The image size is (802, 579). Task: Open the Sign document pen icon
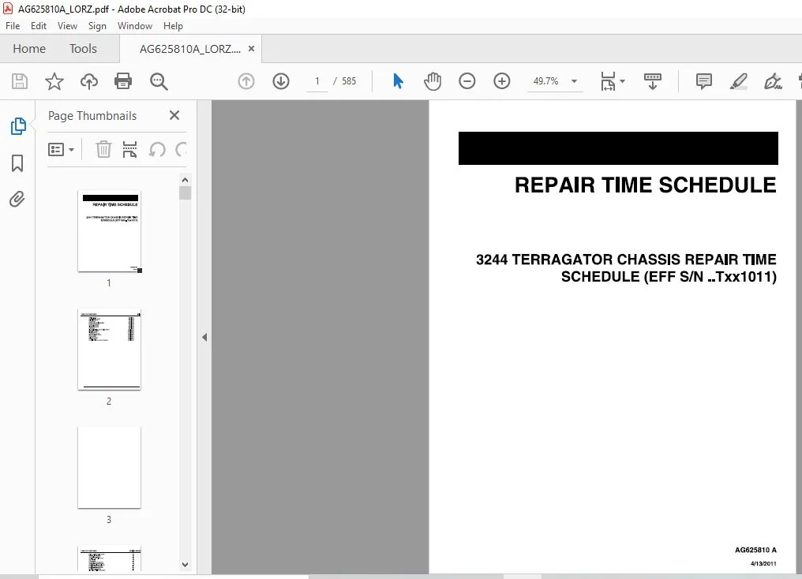pos(773,81)
